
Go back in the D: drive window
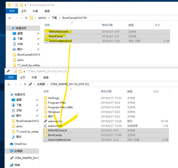[x=9, y=84]
